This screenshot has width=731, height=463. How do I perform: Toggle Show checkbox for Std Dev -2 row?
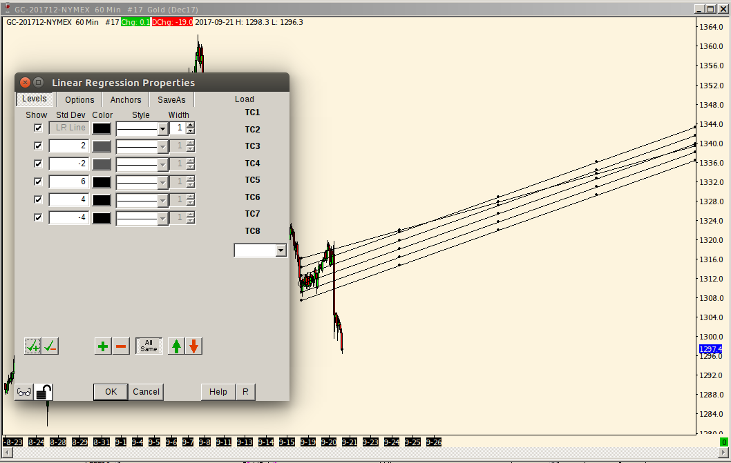(38, 164)
